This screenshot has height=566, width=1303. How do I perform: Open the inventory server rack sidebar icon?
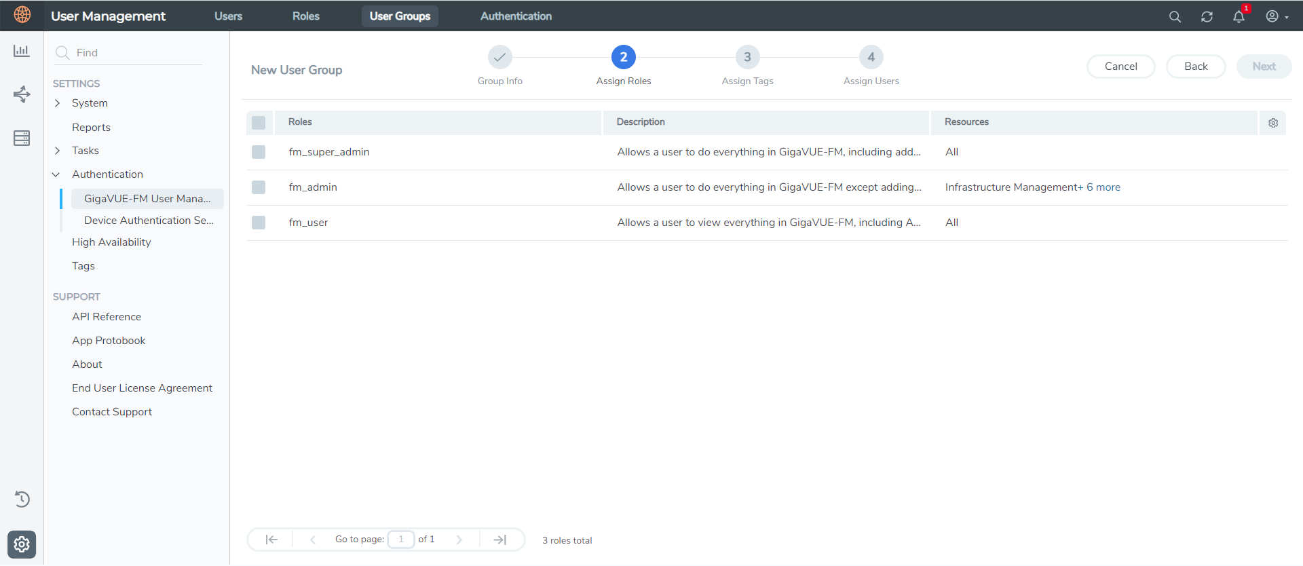point(22,138)
